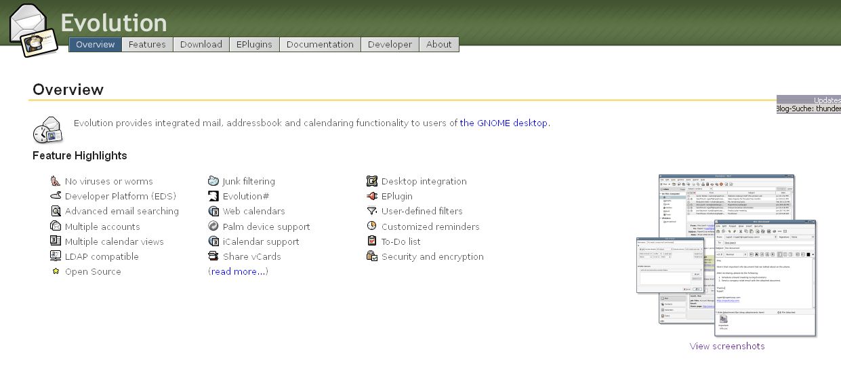The width and height of the screenshot is (841, 373).
Task: Open the View screenshots link
Action: (x=727, y=346)
